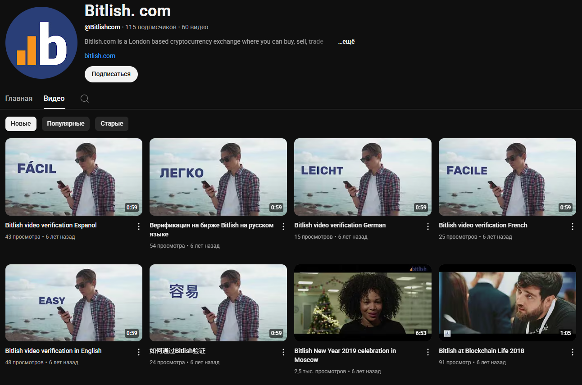Open three-dot menu for Russian verification video
Screen dimensions: 582x385
(x=283, y=226)
